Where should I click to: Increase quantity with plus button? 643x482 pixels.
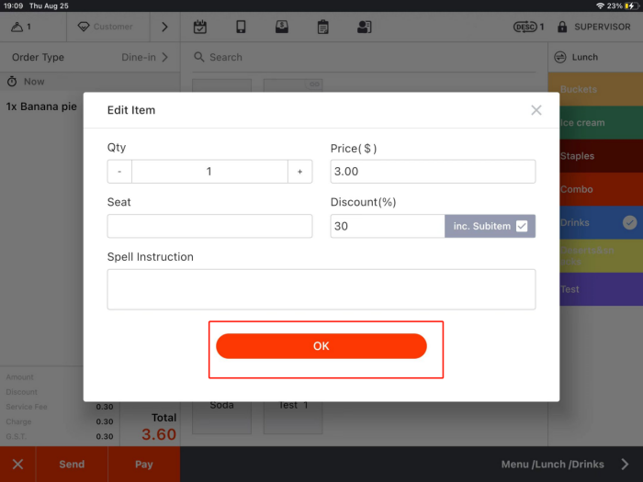(x=299, y=172)
